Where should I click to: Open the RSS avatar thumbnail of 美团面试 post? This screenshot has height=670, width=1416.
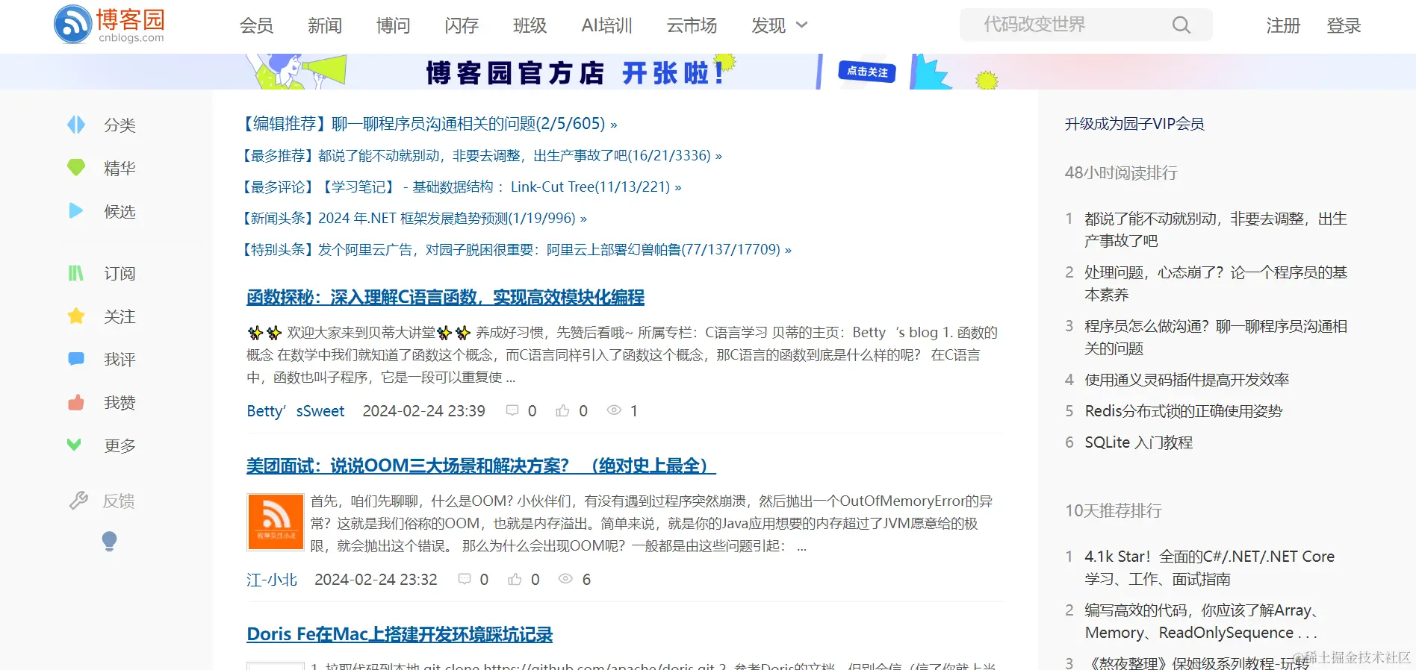click(x=276, y=522)
